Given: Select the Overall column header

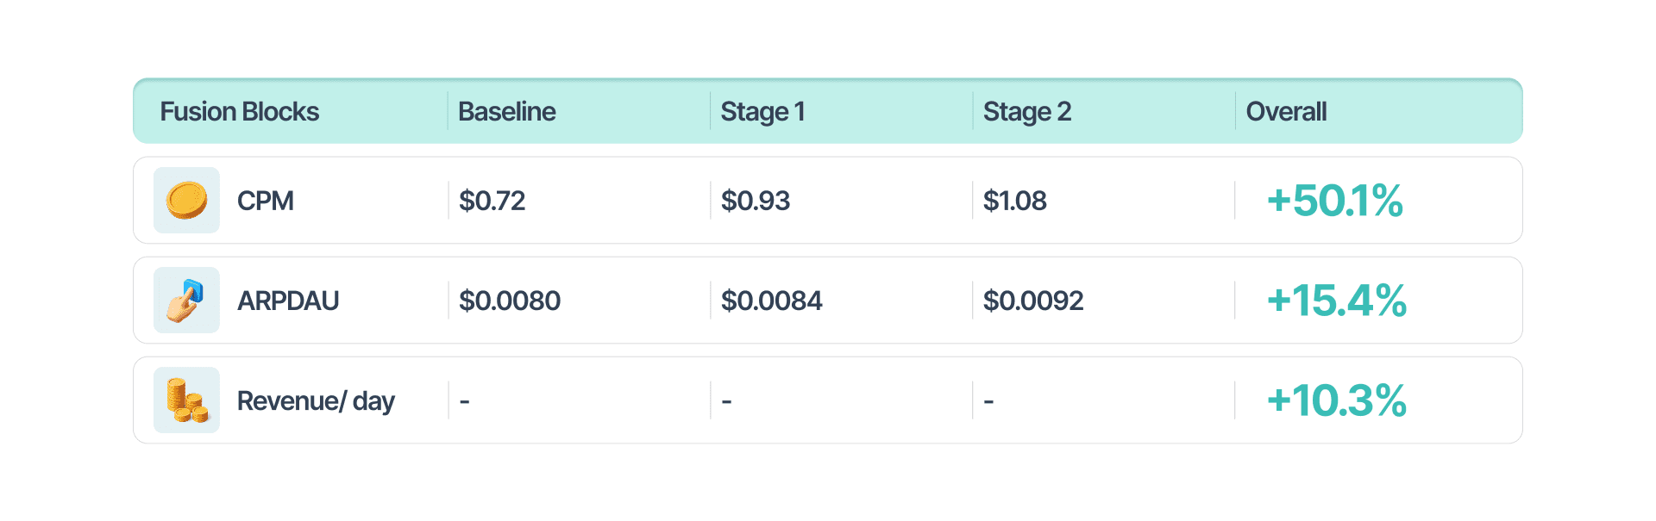Looking at the screenshot, I should [x=1286, y=112].
